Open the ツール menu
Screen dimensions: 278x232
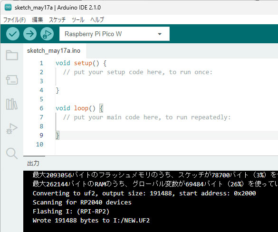(78, 19)
